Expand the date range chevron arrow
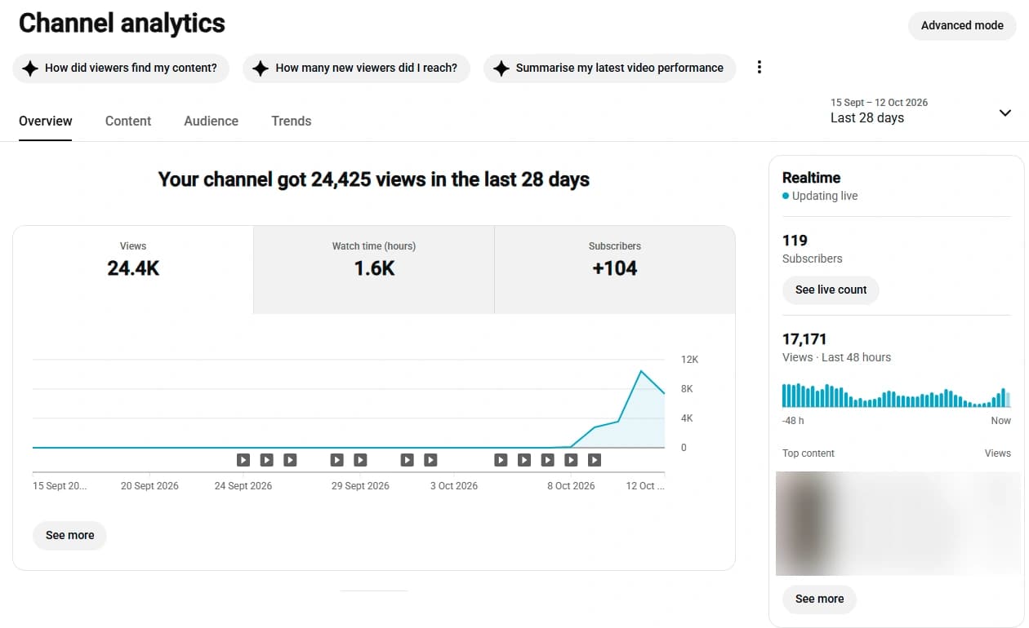The width and height of the screenshot is (1029, 628). pyautogui.click(x=1005, y=113)
